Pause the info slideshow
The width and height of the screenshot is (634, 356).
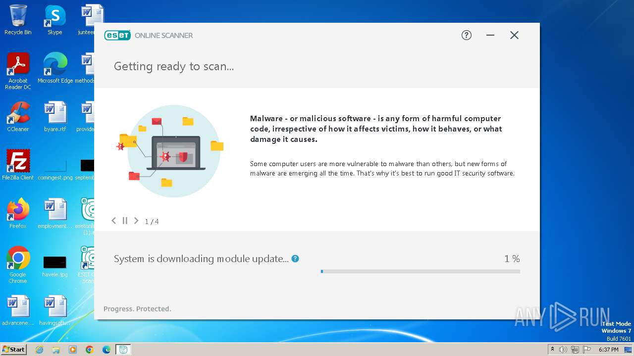coord(125,221)
